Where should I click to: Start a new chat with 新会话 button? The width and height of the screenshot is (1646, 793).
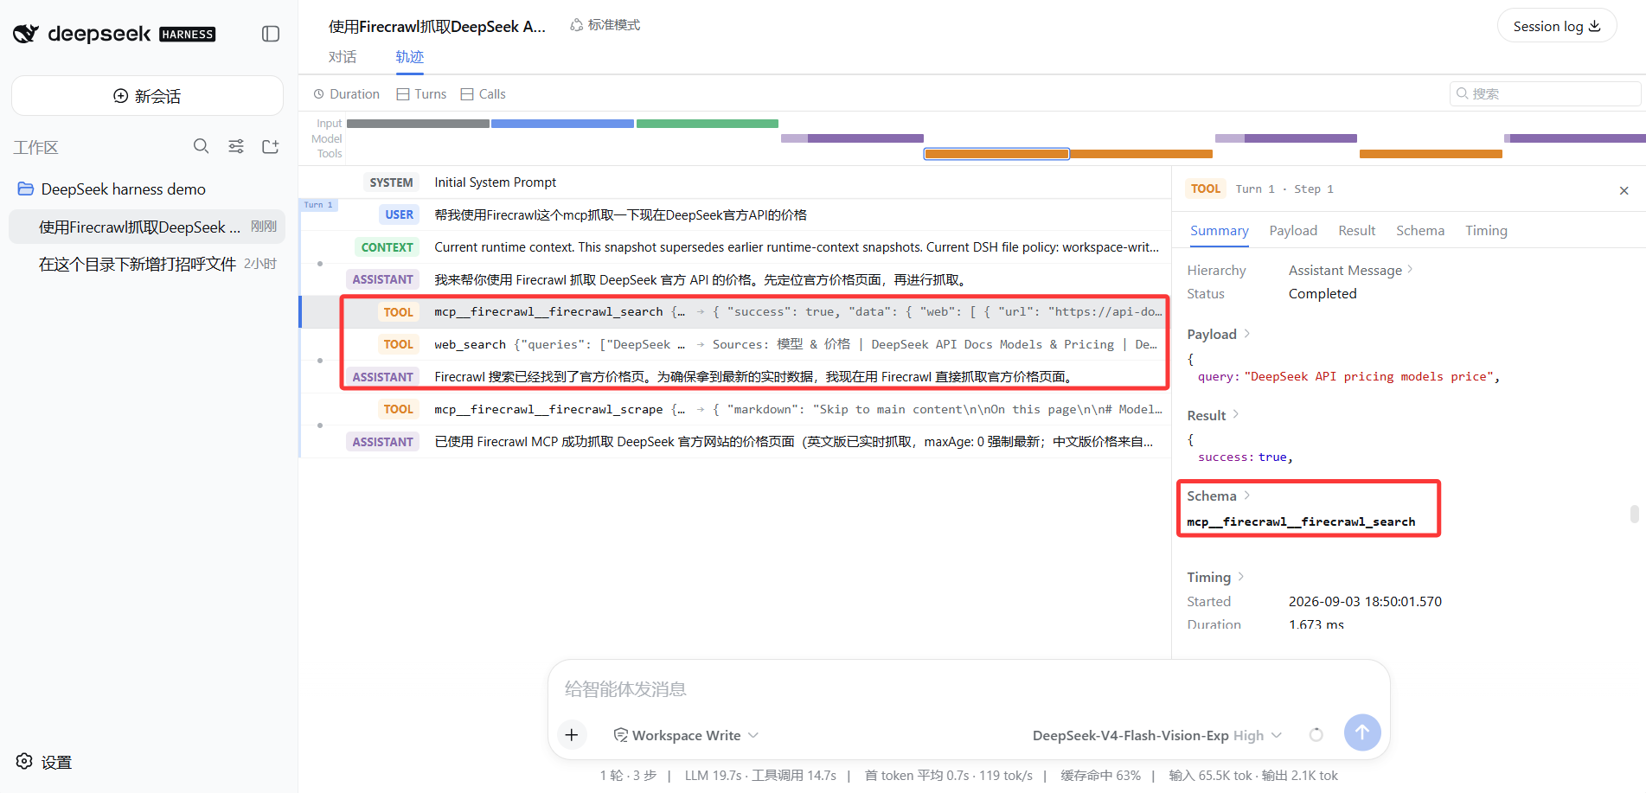click(x=147, y=96)
